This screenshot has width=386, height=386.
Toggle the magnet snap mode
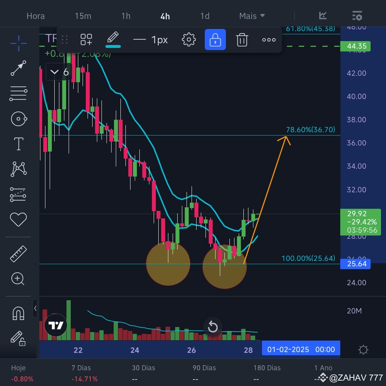coord(19,313)
